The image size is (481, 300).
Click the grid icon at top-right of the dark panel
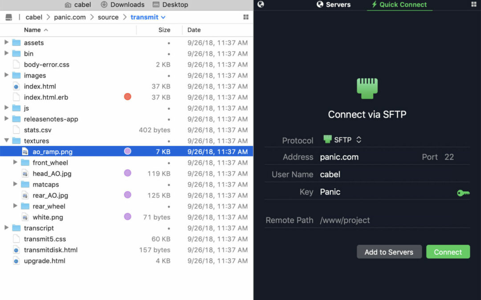[x=474, y=4]
